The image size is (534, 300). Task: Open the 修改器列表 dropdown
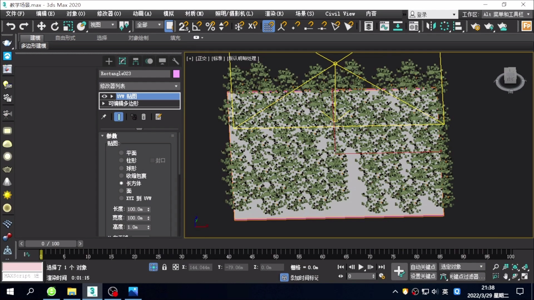(139, 86)
